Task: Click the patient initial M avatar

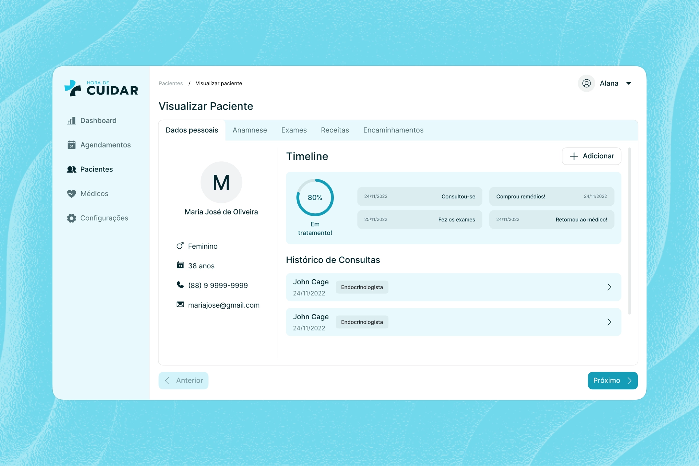Action: [221, 182]
